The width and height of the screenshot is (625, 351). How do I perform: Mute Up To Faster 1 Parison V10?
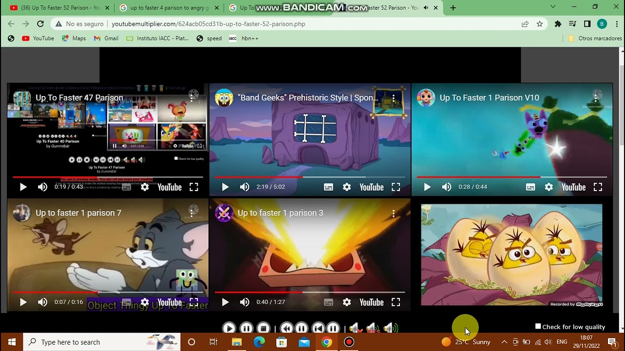click(x=447, y=187)
